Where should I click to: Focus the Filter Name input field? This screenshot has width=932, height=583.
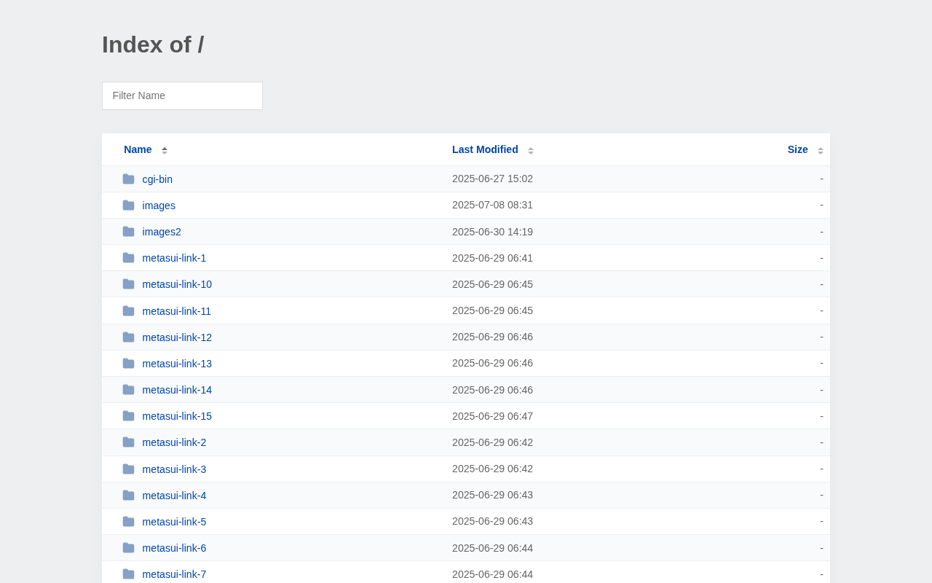tap(182, 95)
